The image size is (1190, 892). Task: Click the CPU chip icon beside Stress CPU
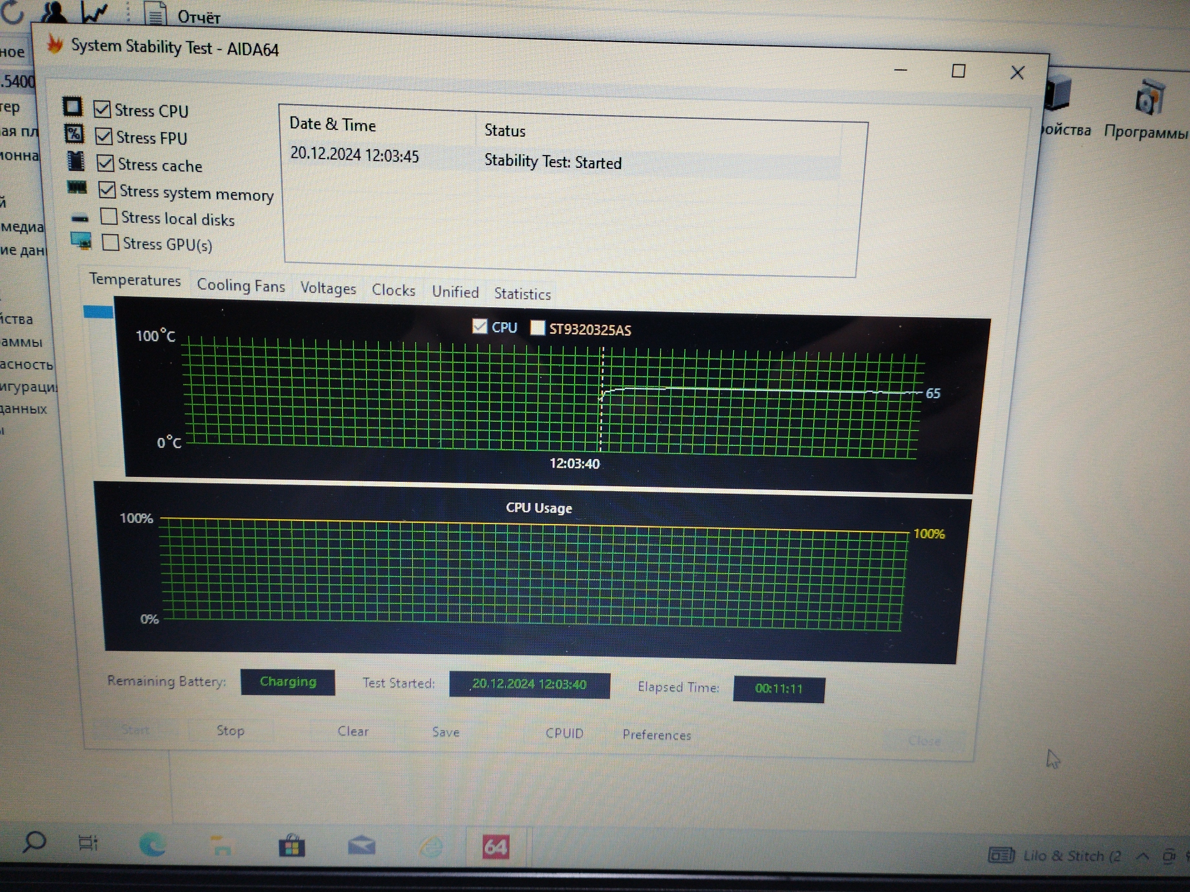pyautogui.click(x=72, y=107)
